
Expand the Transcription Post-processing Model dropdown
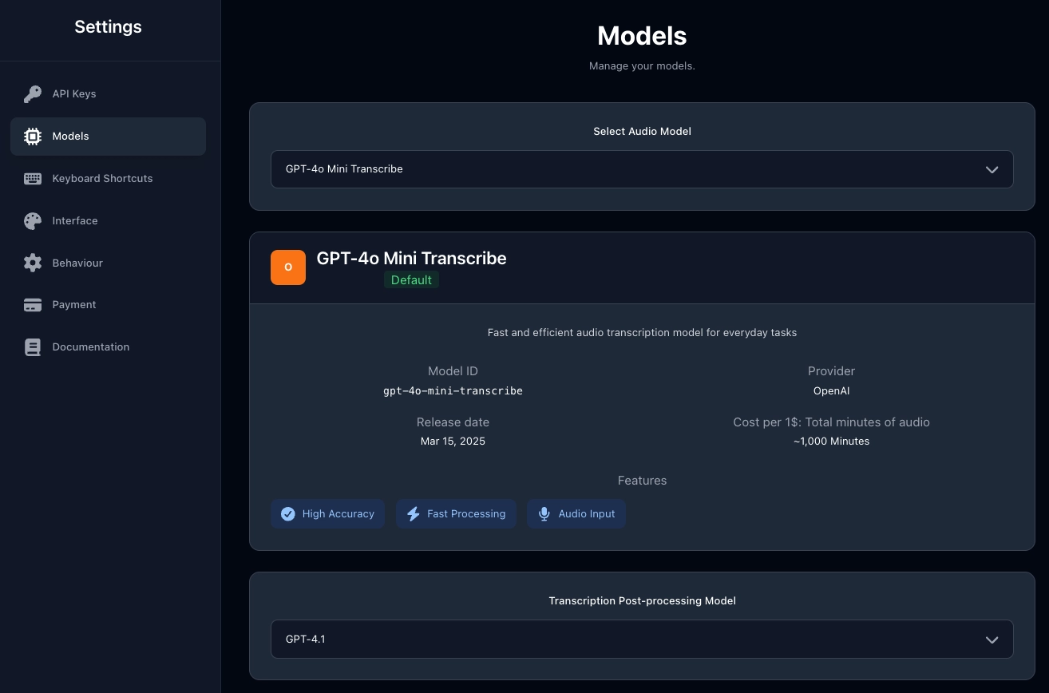[x=642, y=639]
